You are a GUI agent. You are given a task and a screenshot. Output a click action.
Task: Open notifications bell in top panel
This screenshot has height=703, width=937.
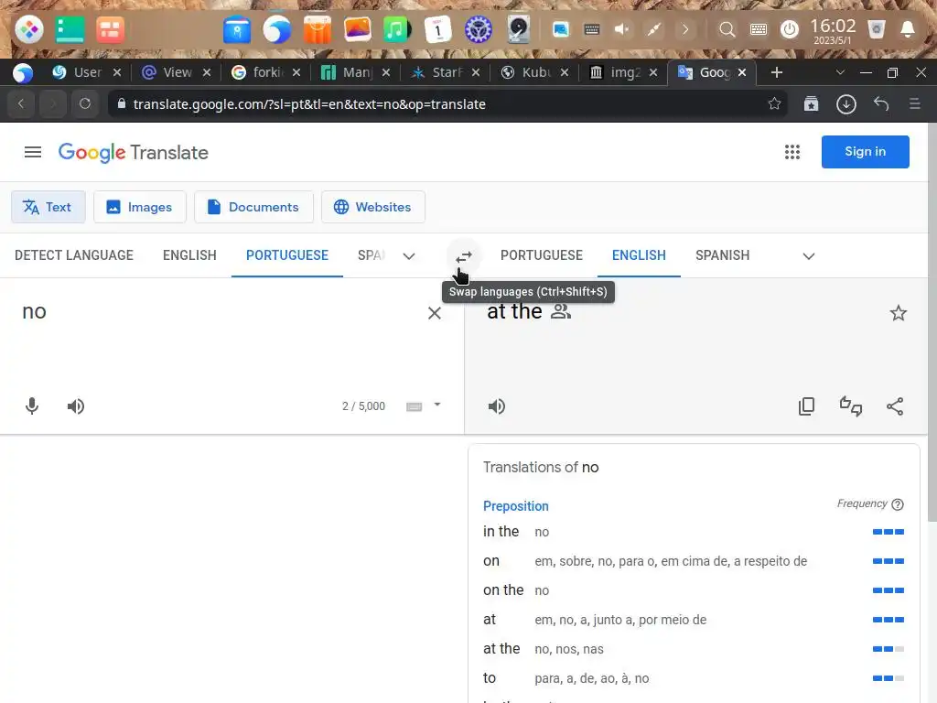click(x=907, y=29)
